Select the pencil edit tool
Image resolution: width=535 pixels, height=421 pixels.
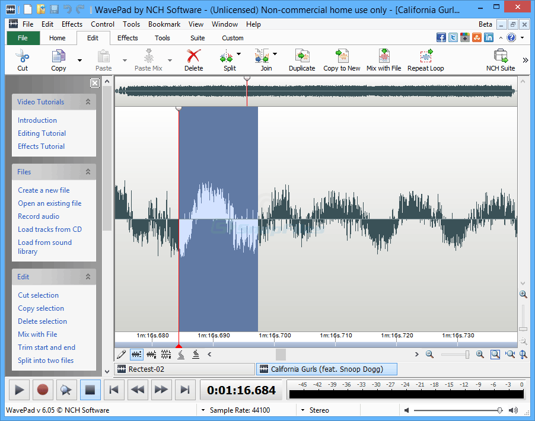click(x=121, y=355)
